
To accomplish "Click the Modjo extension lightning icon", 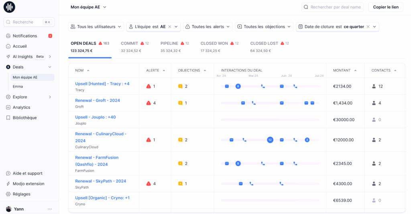I will pyautogui.click(x=8, y=184).
